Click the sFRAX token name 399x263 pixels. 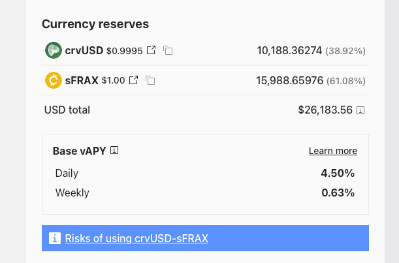click(x=82, y=80)
